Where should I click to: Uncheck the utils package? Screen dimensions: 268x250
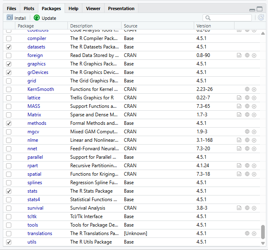(x=9, y=242)
